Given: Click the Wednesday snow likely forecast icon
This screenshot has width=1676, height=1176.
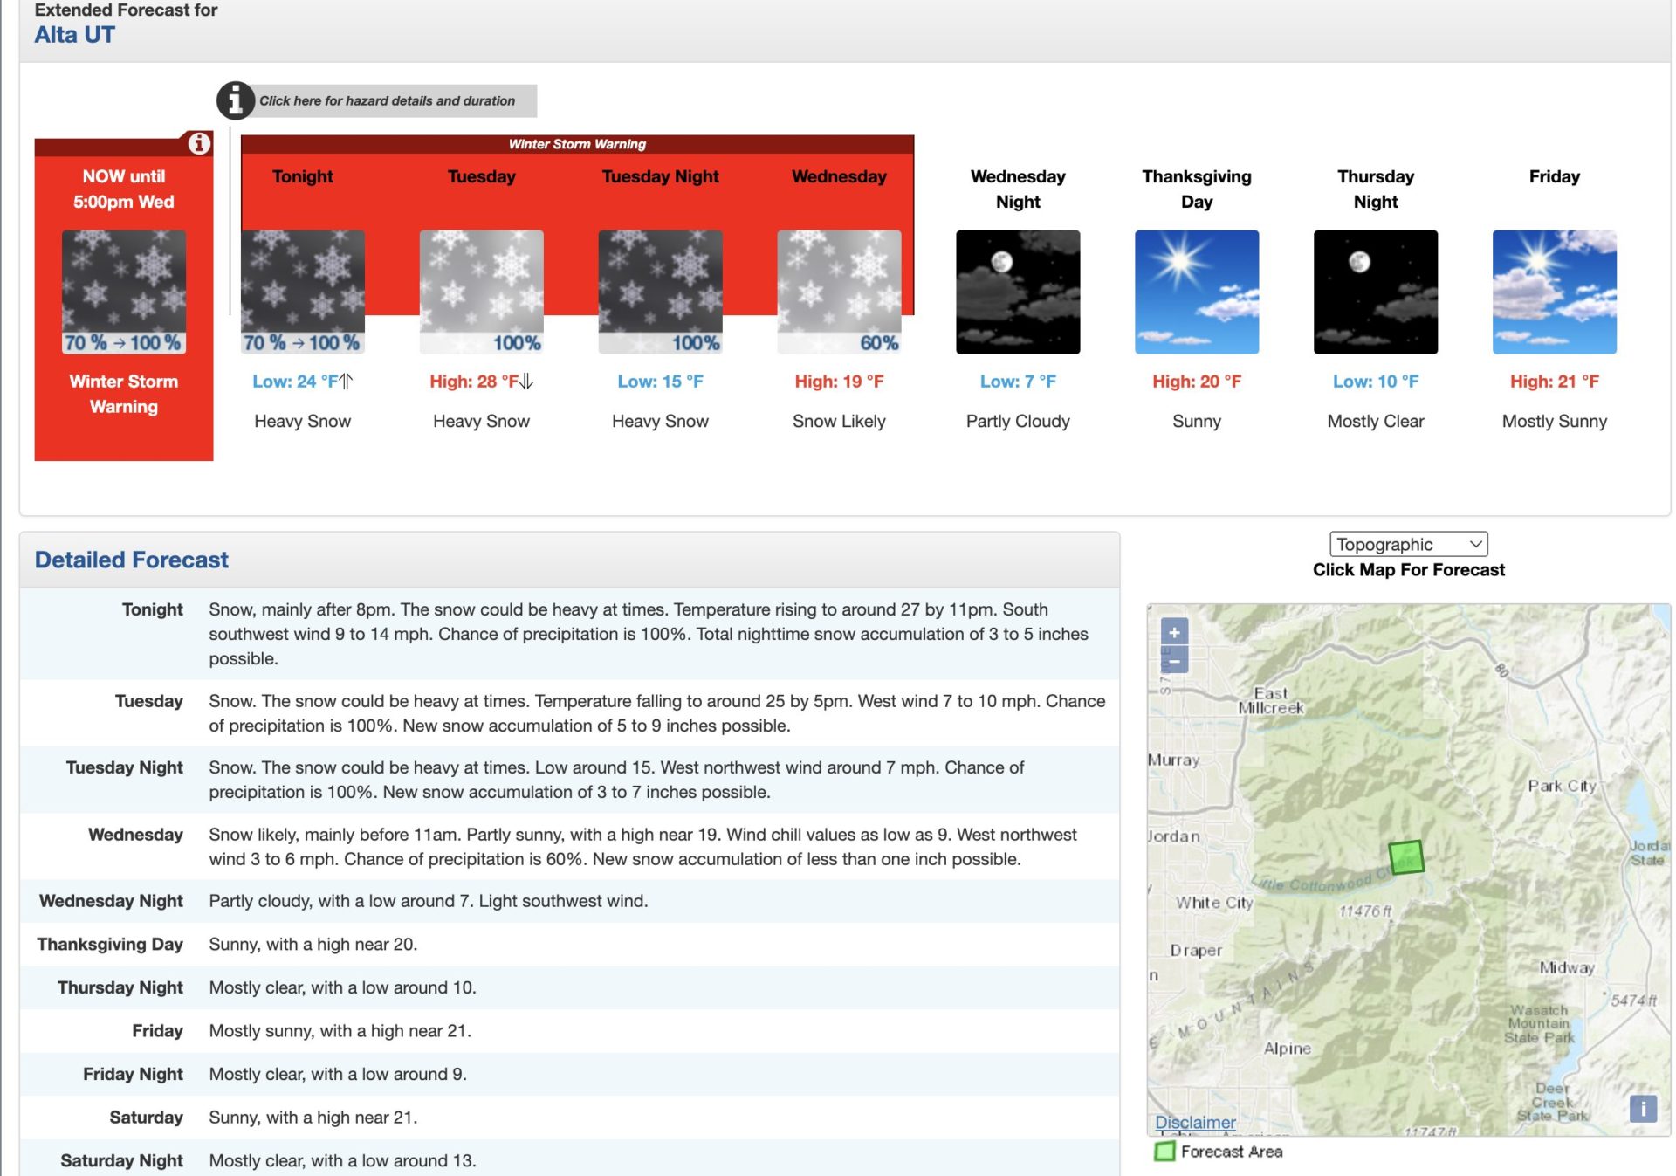Looking at the screenshot, I should point(839,292).
